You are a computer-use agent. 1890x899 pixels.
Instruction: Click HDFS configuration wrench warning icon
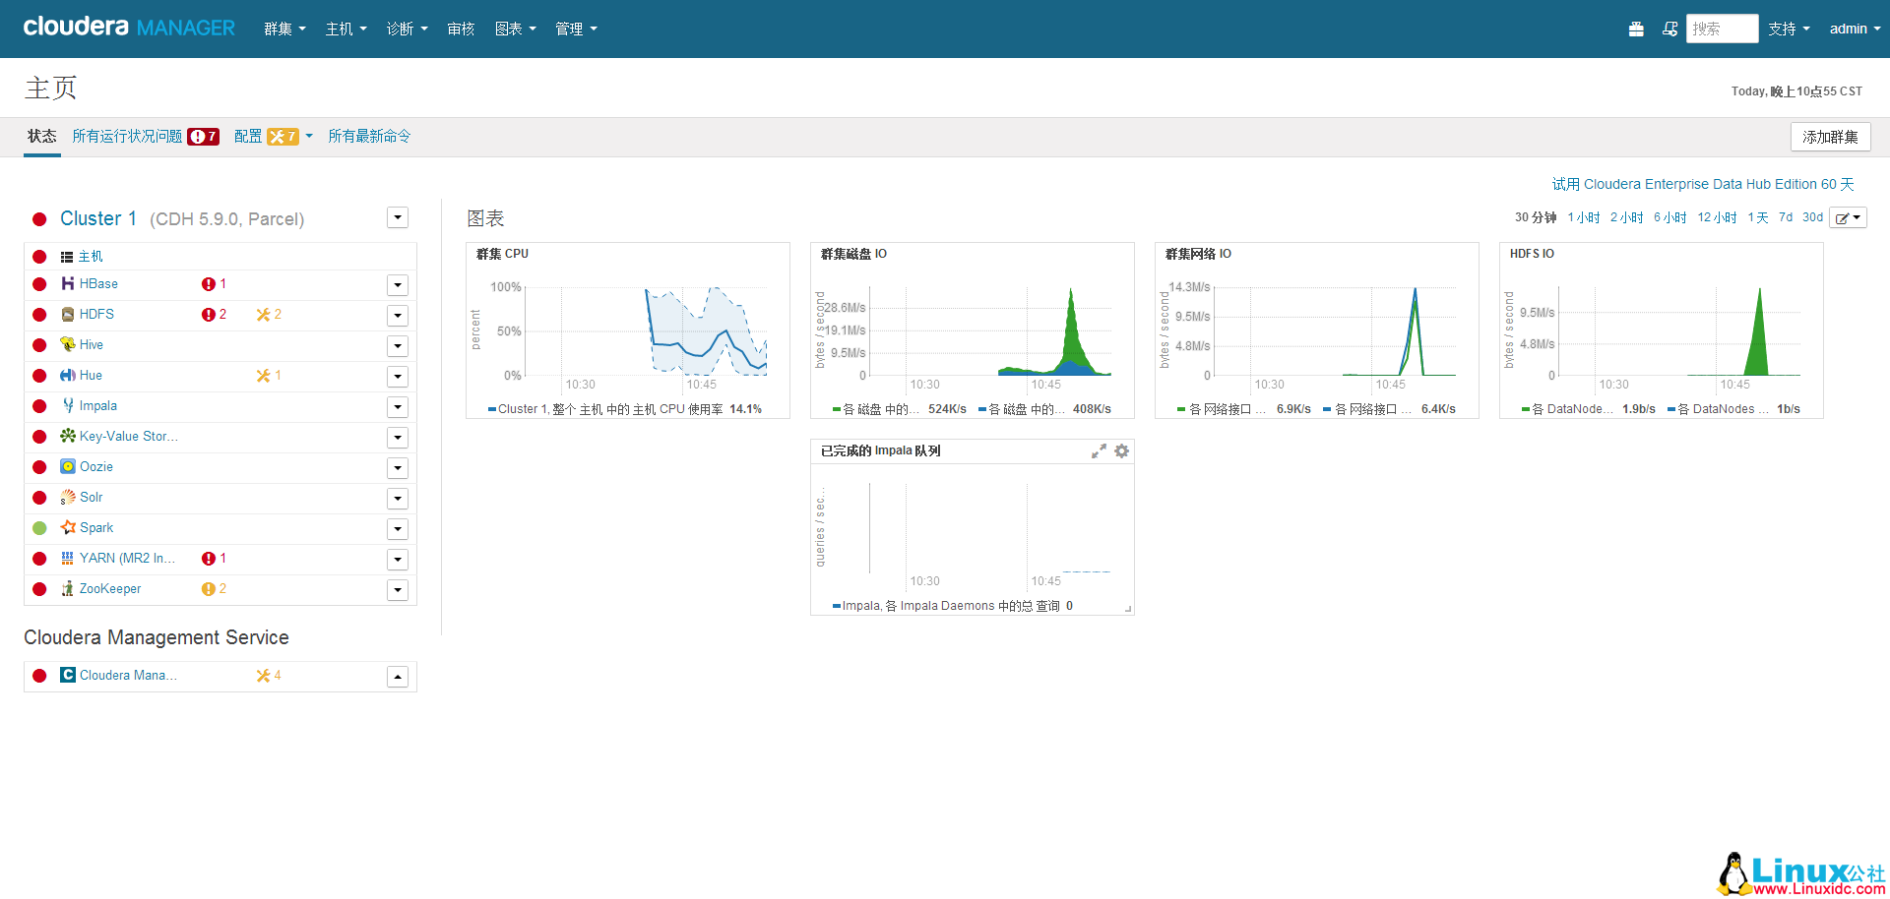click(x=263, y=315)
